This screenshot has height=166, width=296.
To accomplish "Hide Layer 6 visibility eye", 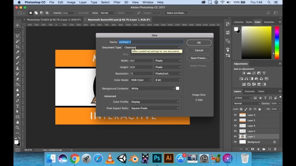I will (x=235, y=126).
